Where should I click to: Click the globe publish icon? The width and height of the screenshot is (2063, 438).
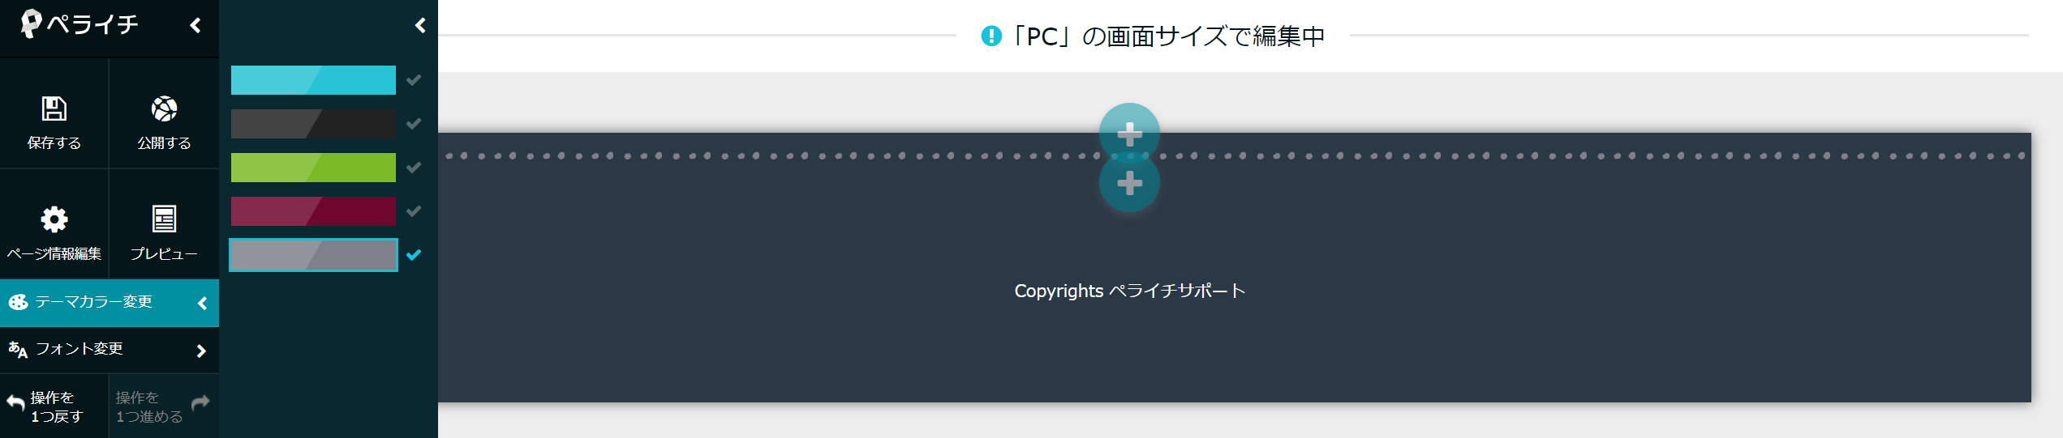point(164,108)
